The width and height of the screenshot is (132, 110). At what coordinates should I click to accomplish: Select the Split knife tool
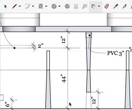pyautogui.click(x=124, y=6)
